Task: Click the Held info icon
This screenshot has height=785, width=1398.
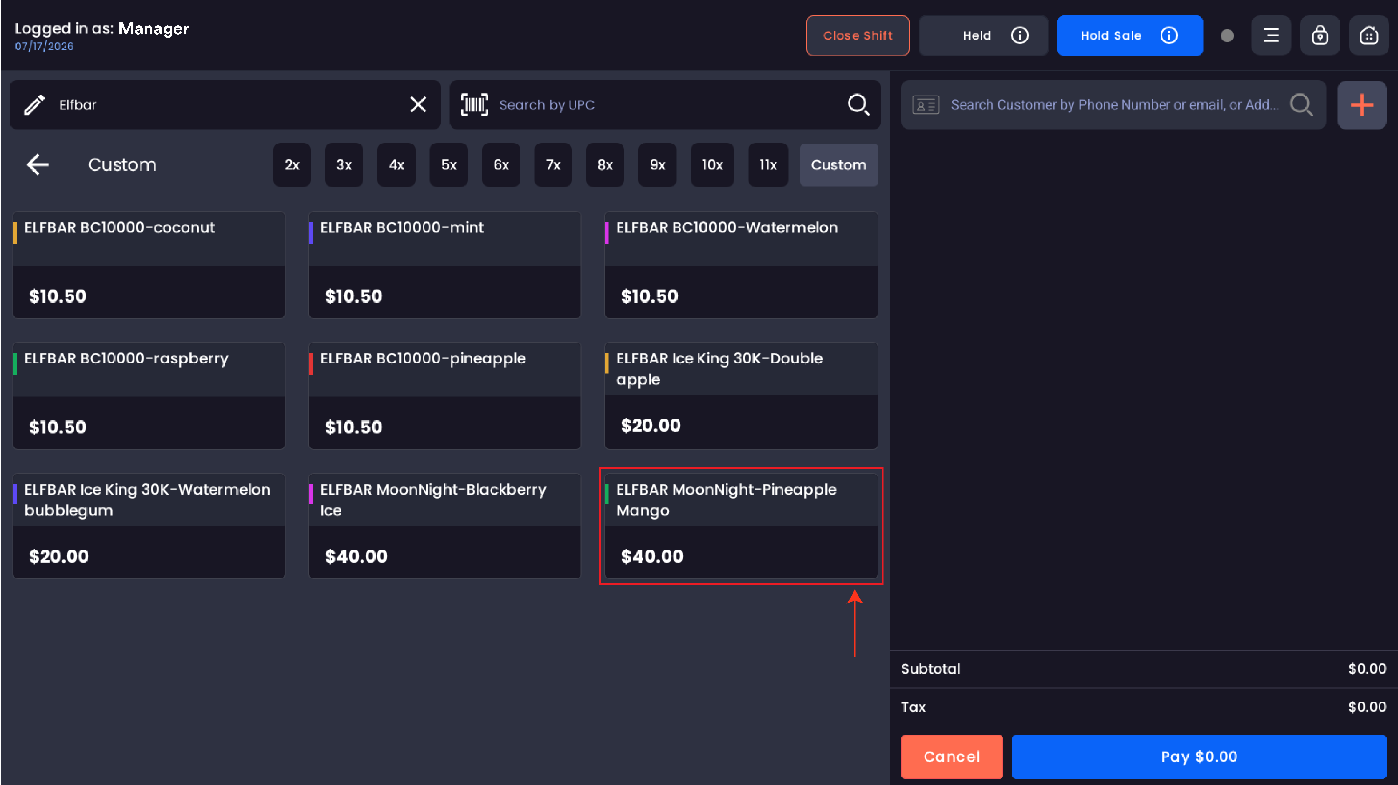Action: 1020,35
